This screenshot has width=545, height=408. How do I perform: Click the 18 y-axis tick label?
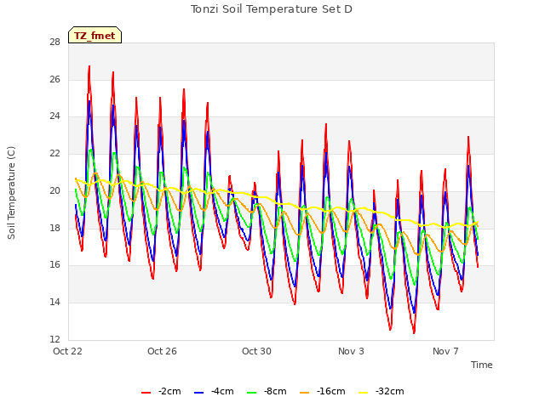point(54,228)
